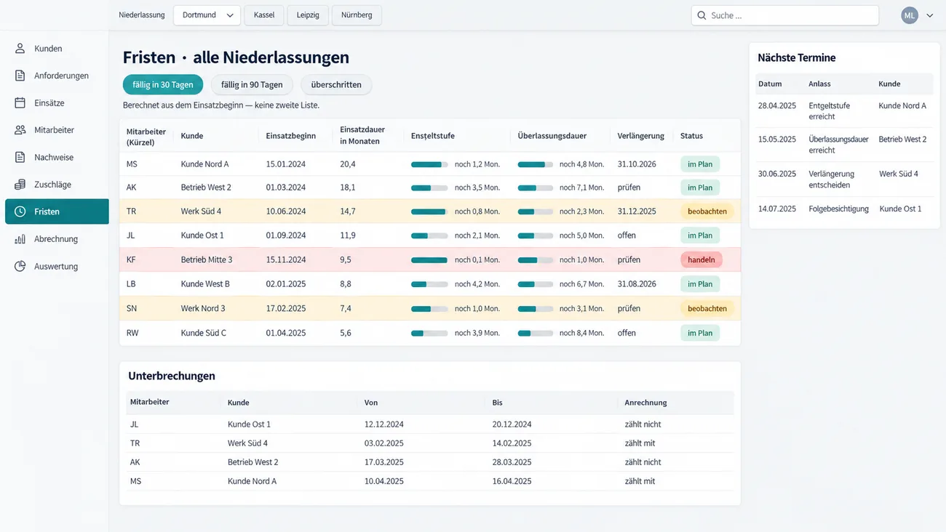Viewport: 946px width, 532px height.
Task: Switch to the Kassel branch
Action: pos(264,15)
